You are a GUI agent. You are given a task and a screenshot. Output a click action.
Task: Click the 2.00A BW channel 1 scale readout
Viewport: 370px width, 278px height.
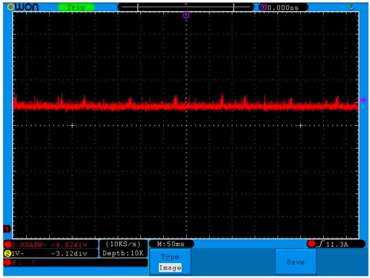29,245
